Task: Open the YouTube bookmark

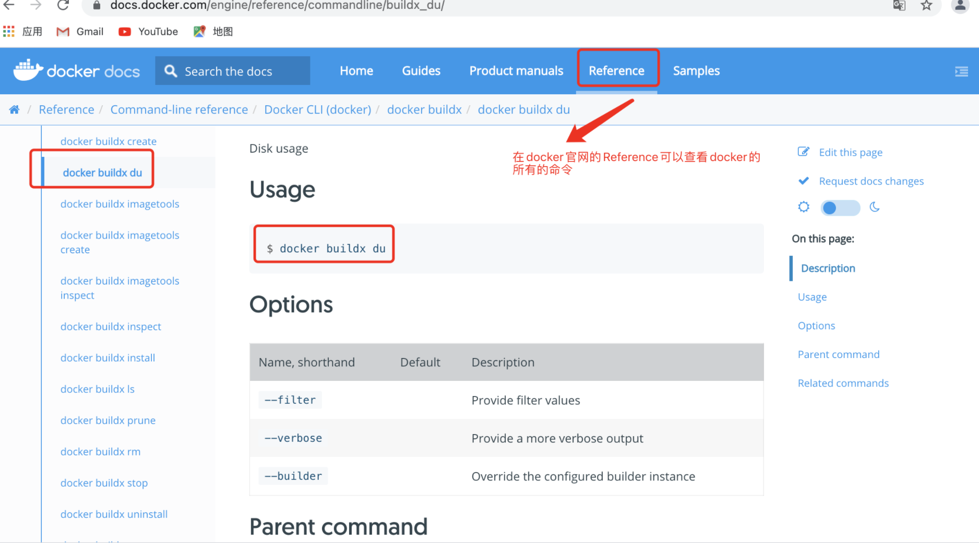Action: click(148, 32)
